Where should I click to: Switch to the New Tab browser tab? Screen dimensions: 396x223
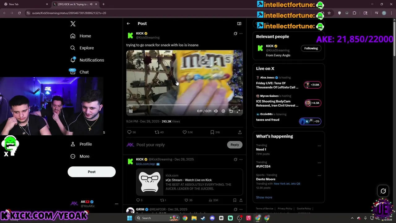[x=26, y=4]
